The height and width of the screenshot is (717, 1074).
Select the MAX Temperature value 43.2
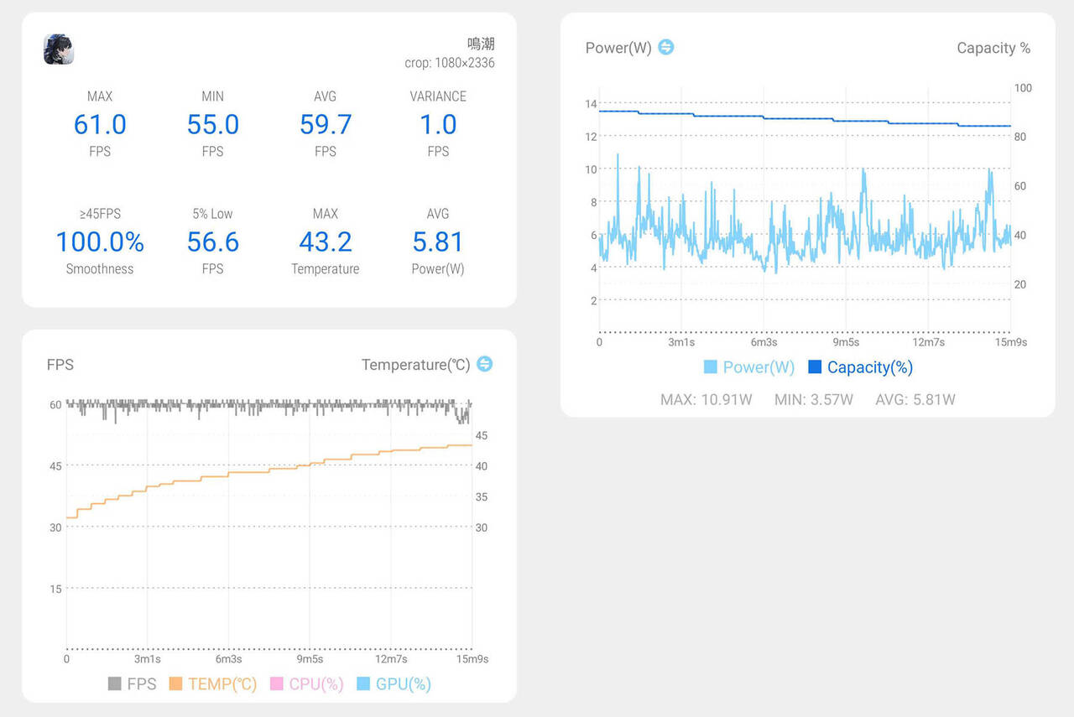(326, 242)
